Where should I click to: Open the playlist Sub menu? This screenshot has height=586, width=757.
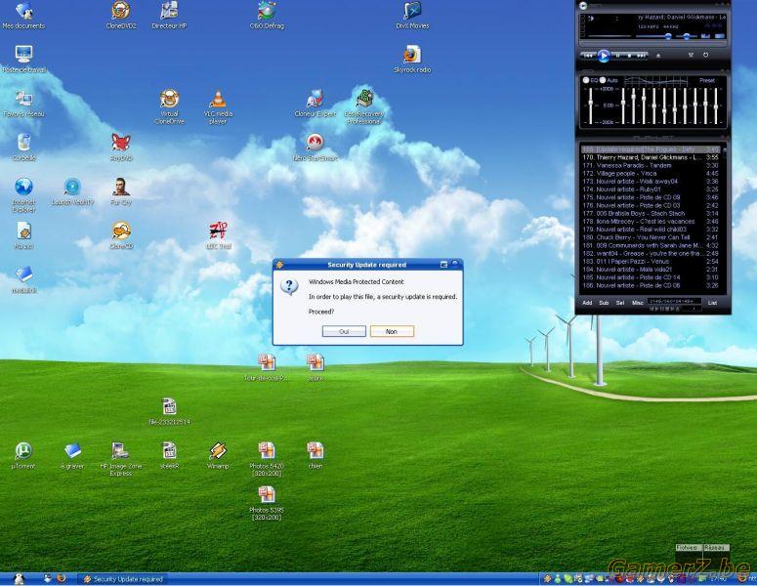[604, 303]
